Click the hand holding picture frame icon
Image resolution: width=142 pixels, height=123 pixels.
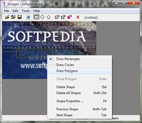point(63,17)
